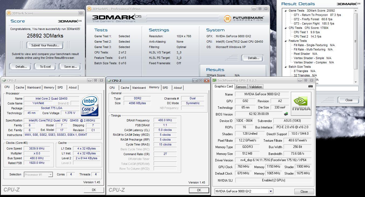Screen dimensions: 365x197
Task: Open SPD tab in Memory CPU-Z window
Action: (x=165, y=88)
